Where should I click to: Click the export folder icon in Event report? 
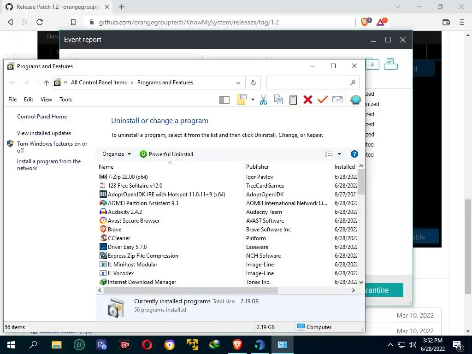pos(372,64)
